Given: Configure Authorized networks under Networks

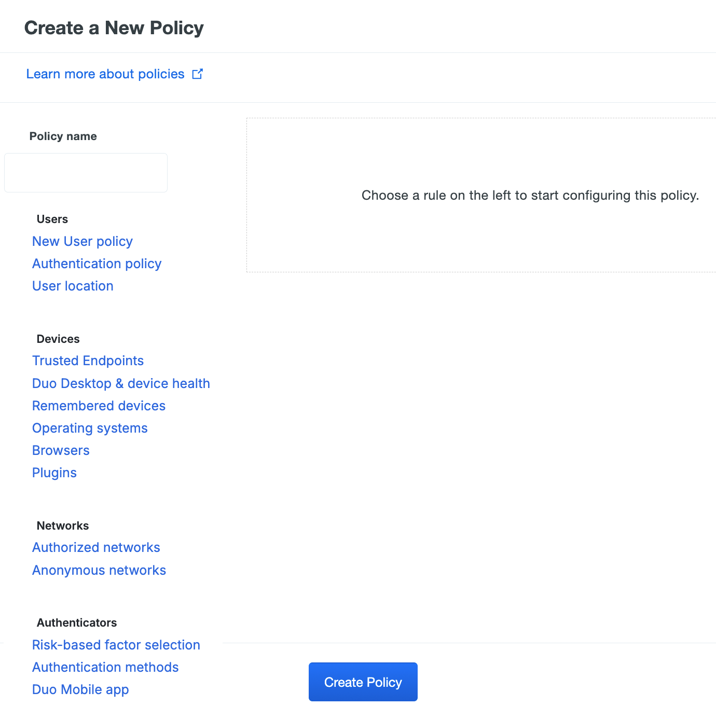Looking at the screenshot, I should pyautogui.click(x=96, y=547).
